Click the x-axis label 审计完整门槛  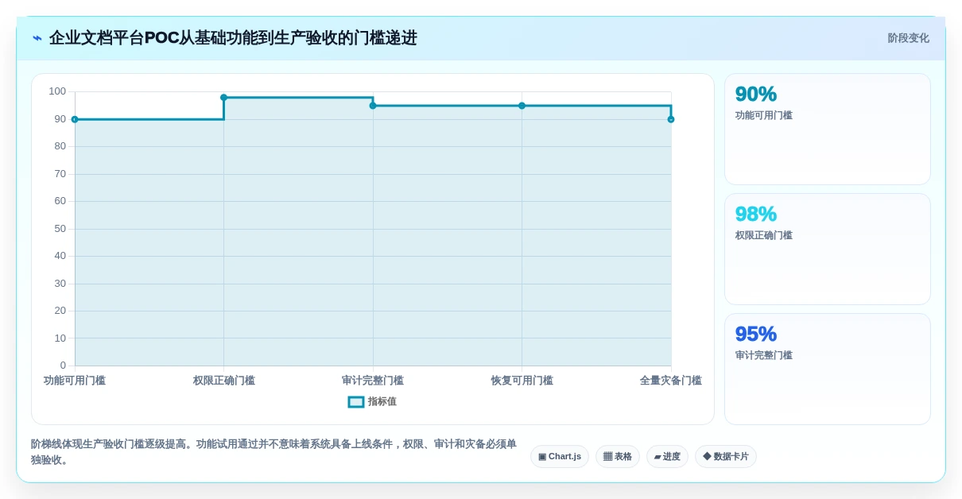tap(373, 381)
